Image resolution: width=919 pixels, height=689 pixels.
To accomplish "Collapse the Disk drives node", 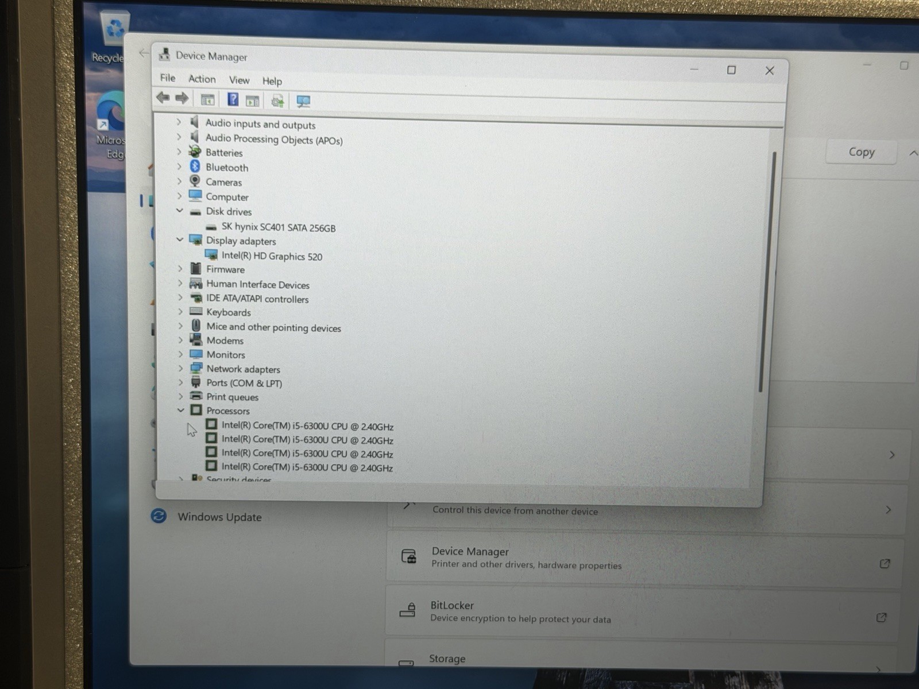I will click(x=179, y=211).
